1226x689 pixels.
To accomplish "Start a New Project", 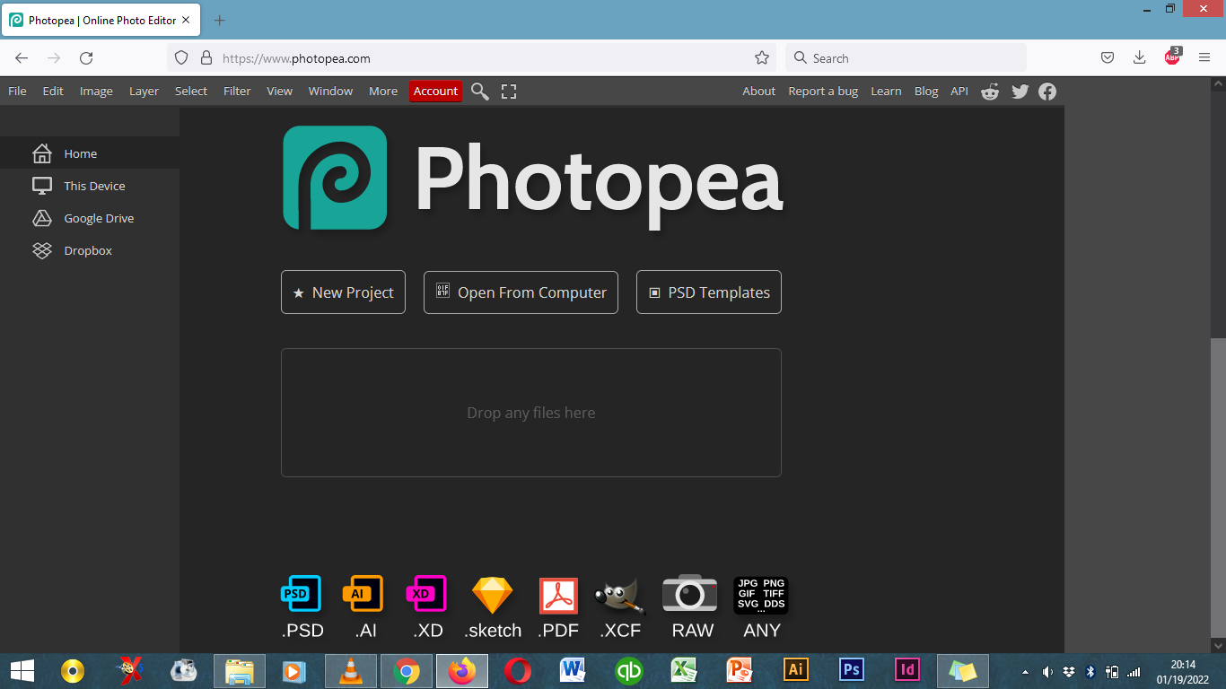I will click(x=343, y=292).
